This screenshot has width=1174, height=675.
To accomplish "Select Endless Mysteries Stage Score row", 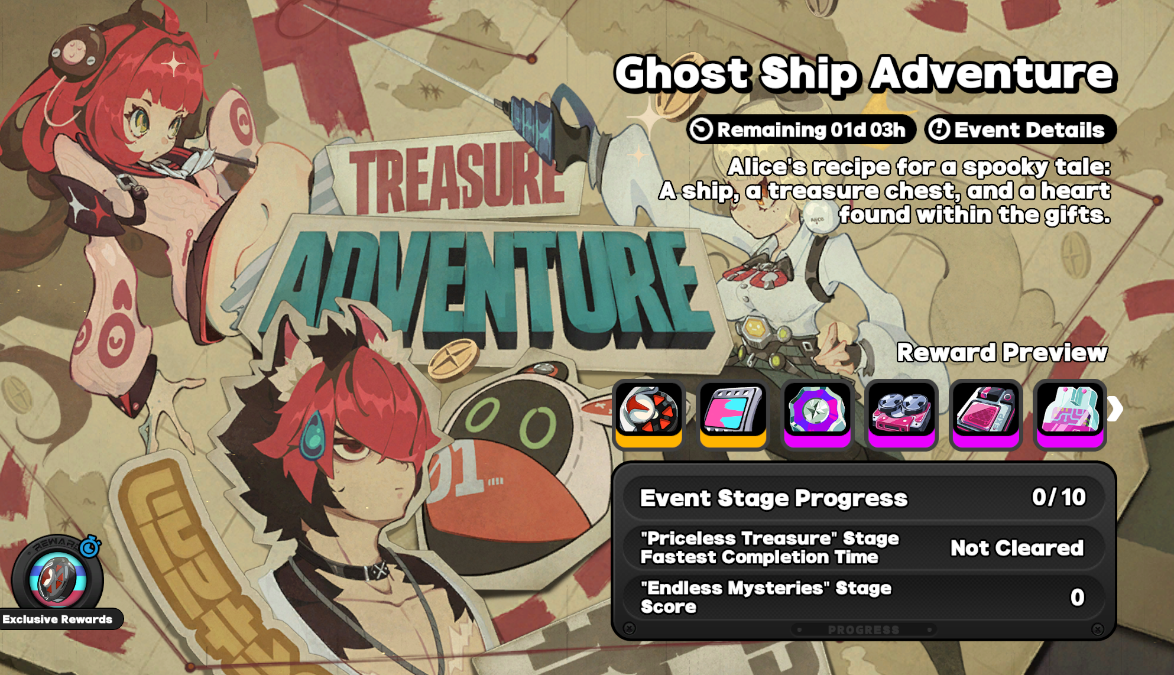I will click(863, 597).
